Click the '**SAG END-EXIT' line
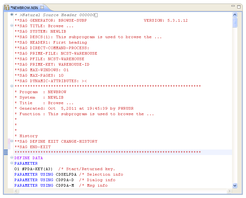 (x=33, y=147)
